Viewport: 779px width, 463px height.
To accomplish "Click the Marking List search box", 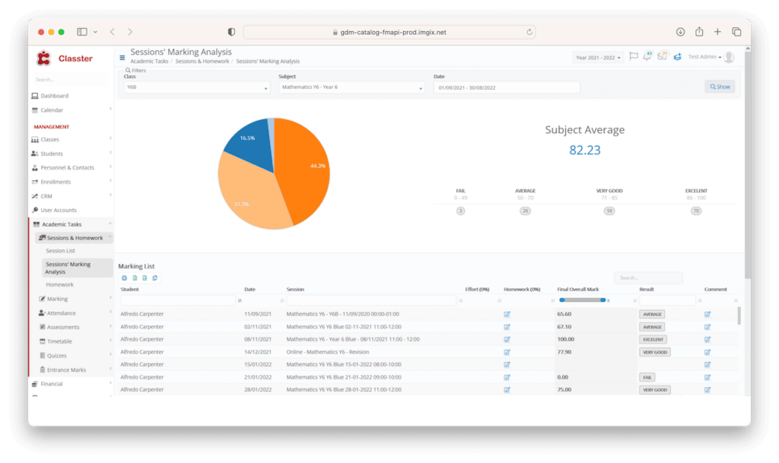I will coord(648,278).
